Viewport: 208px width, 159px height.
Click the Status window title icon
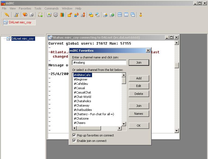coord(50,38)
